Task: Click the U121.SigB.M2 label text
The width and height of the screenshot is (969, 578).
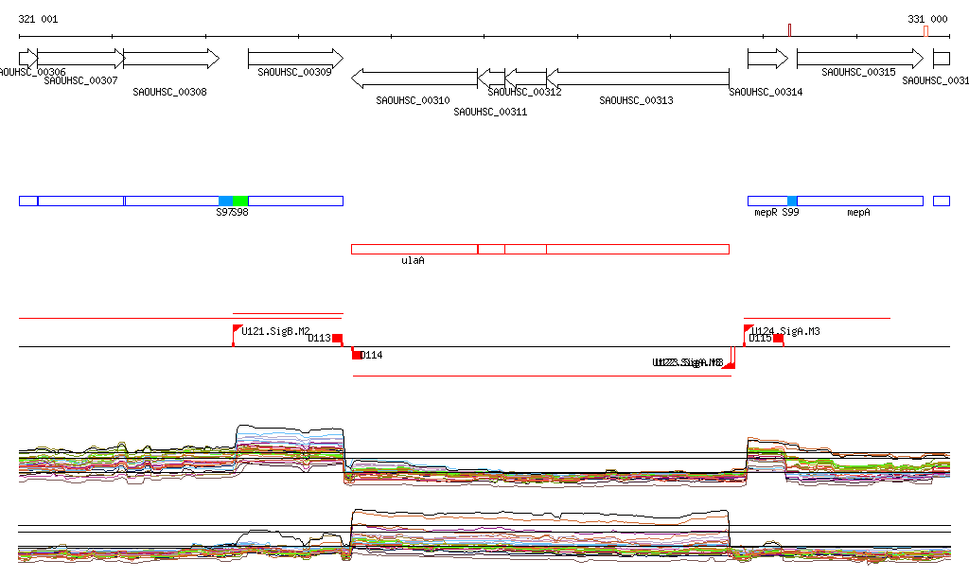Action: pyautogui.click(x=275, y=332)
